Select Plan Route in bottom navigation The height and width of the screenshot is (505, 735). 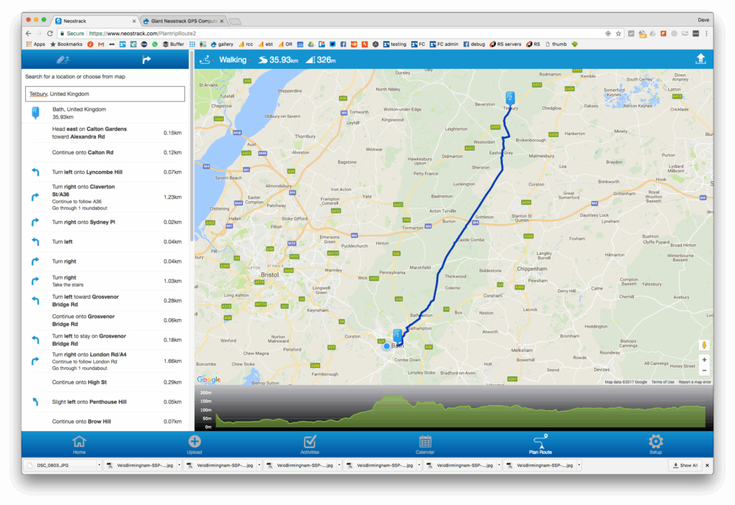[x=540, y=445]
